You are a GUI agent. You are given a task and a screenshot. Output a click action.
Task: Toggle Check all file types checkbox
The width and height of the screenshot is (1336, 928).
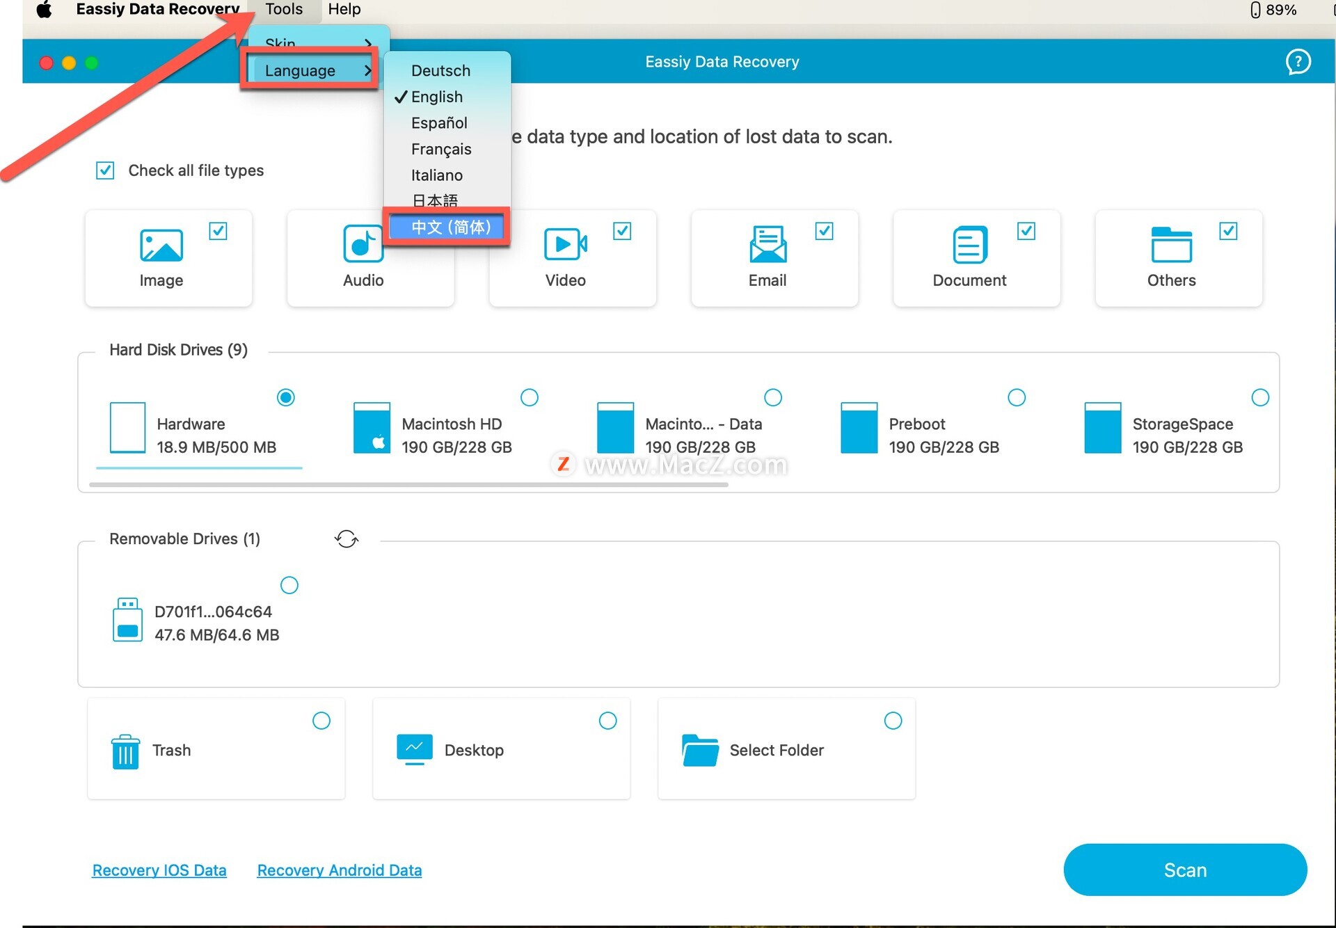pos(105,170)
